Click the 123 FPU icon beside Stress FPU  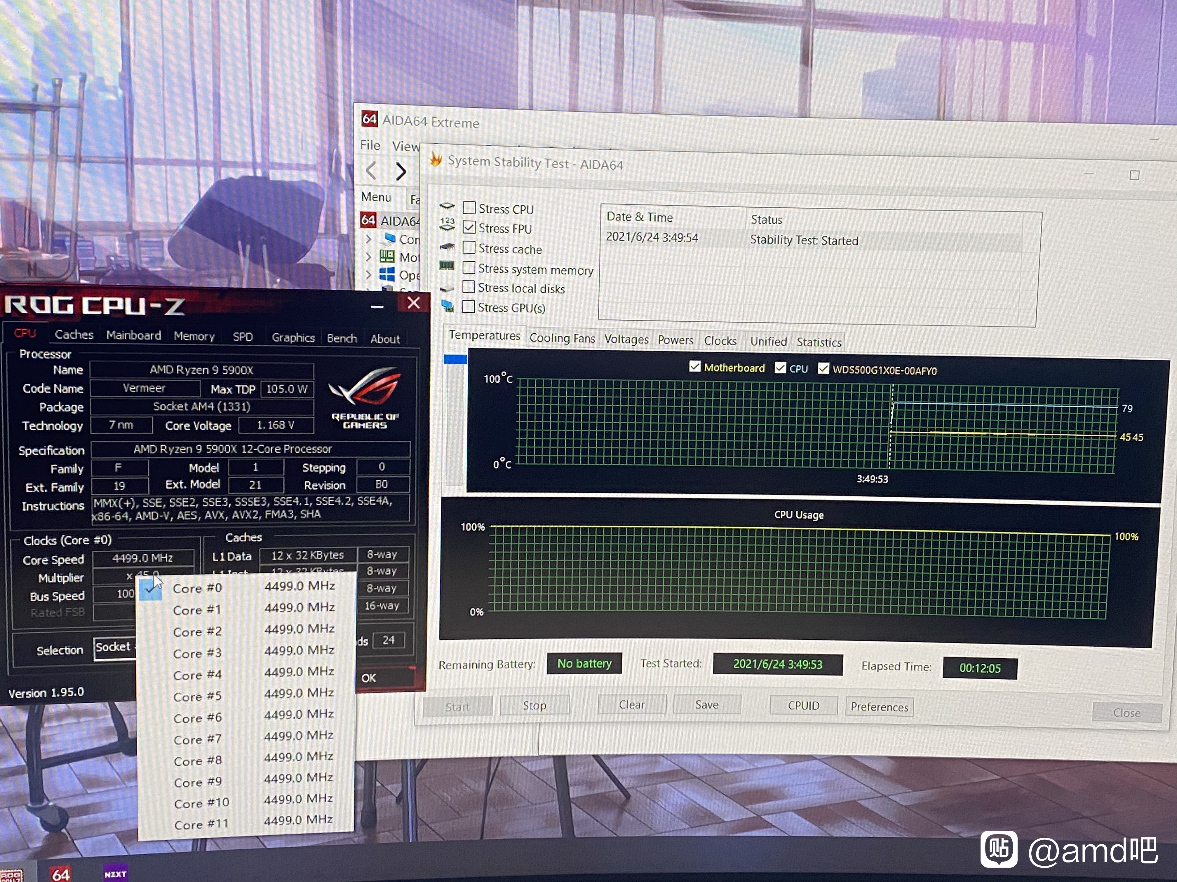coord(447,224)
